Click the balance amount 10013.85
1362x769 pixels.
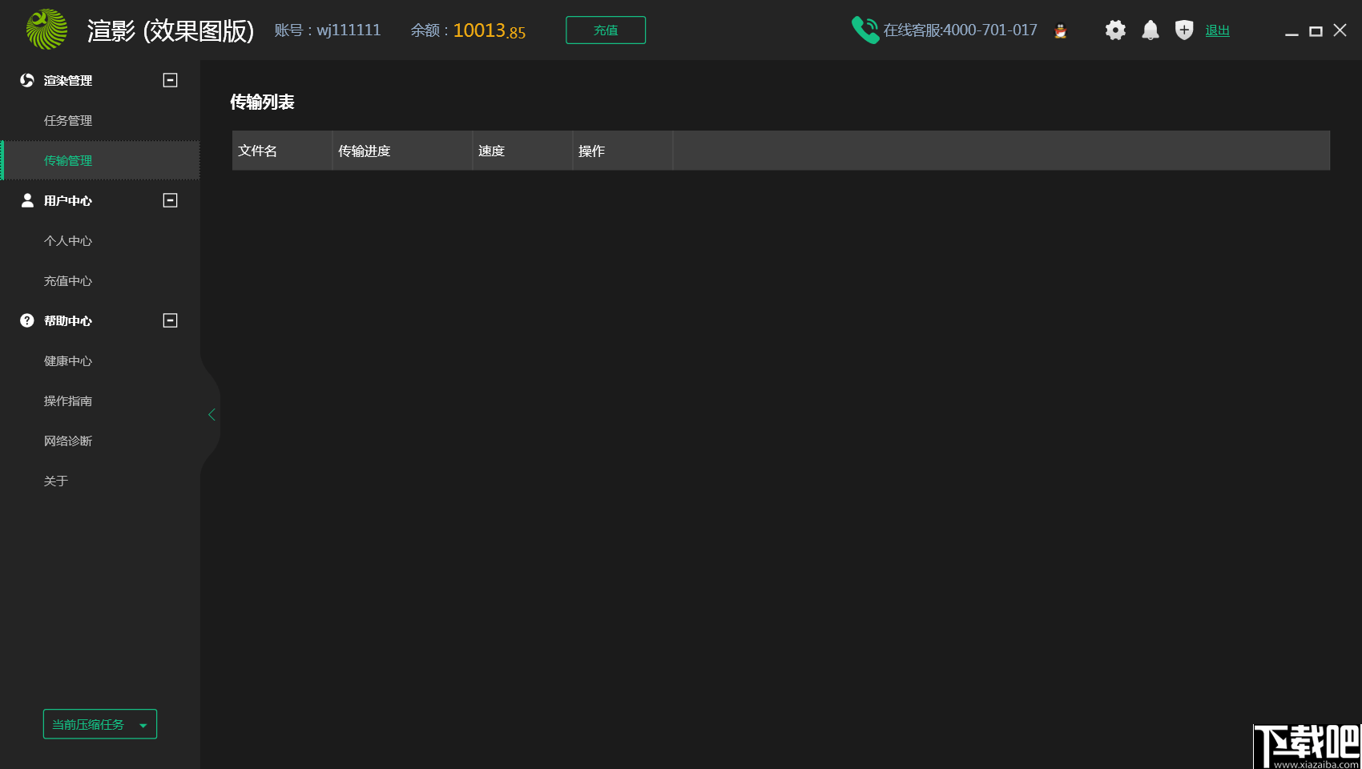coord(490,30)
